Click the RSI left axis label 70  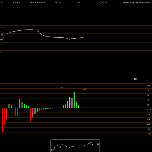2,35
